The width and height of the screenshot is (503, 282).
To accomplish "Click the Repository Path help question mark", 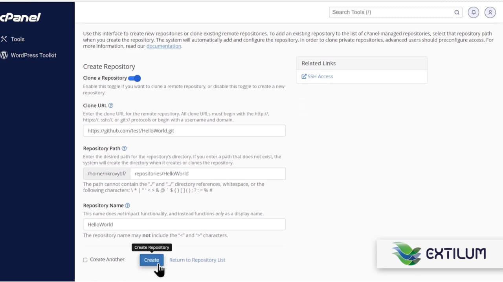I will point(124,148).
